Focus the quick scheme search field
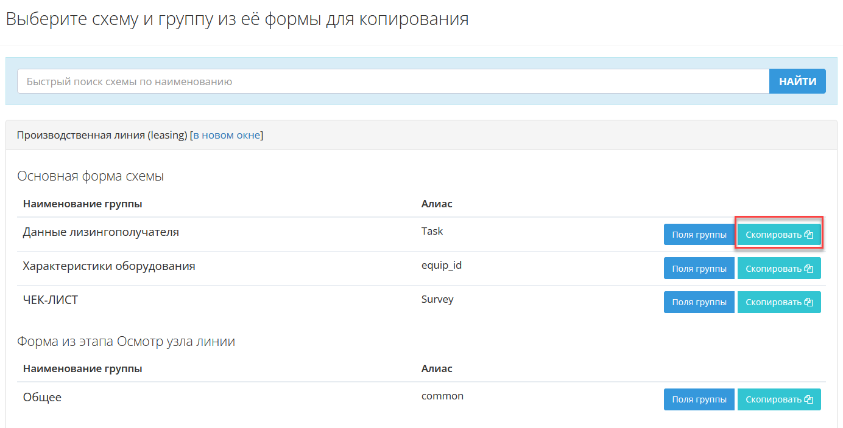 [393, 81]
